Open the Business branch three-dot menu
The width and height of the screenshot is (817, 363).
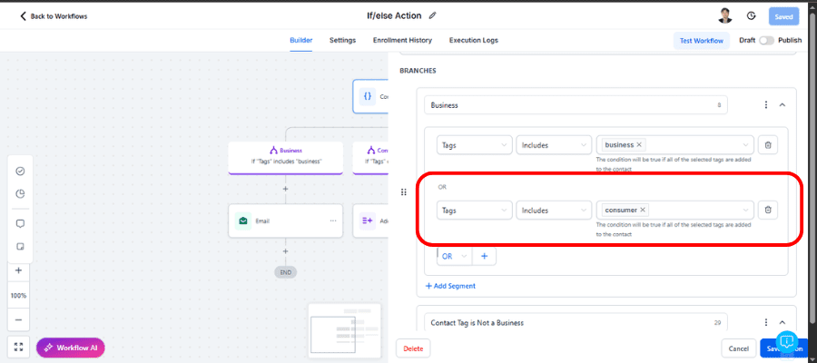(765, 105)
